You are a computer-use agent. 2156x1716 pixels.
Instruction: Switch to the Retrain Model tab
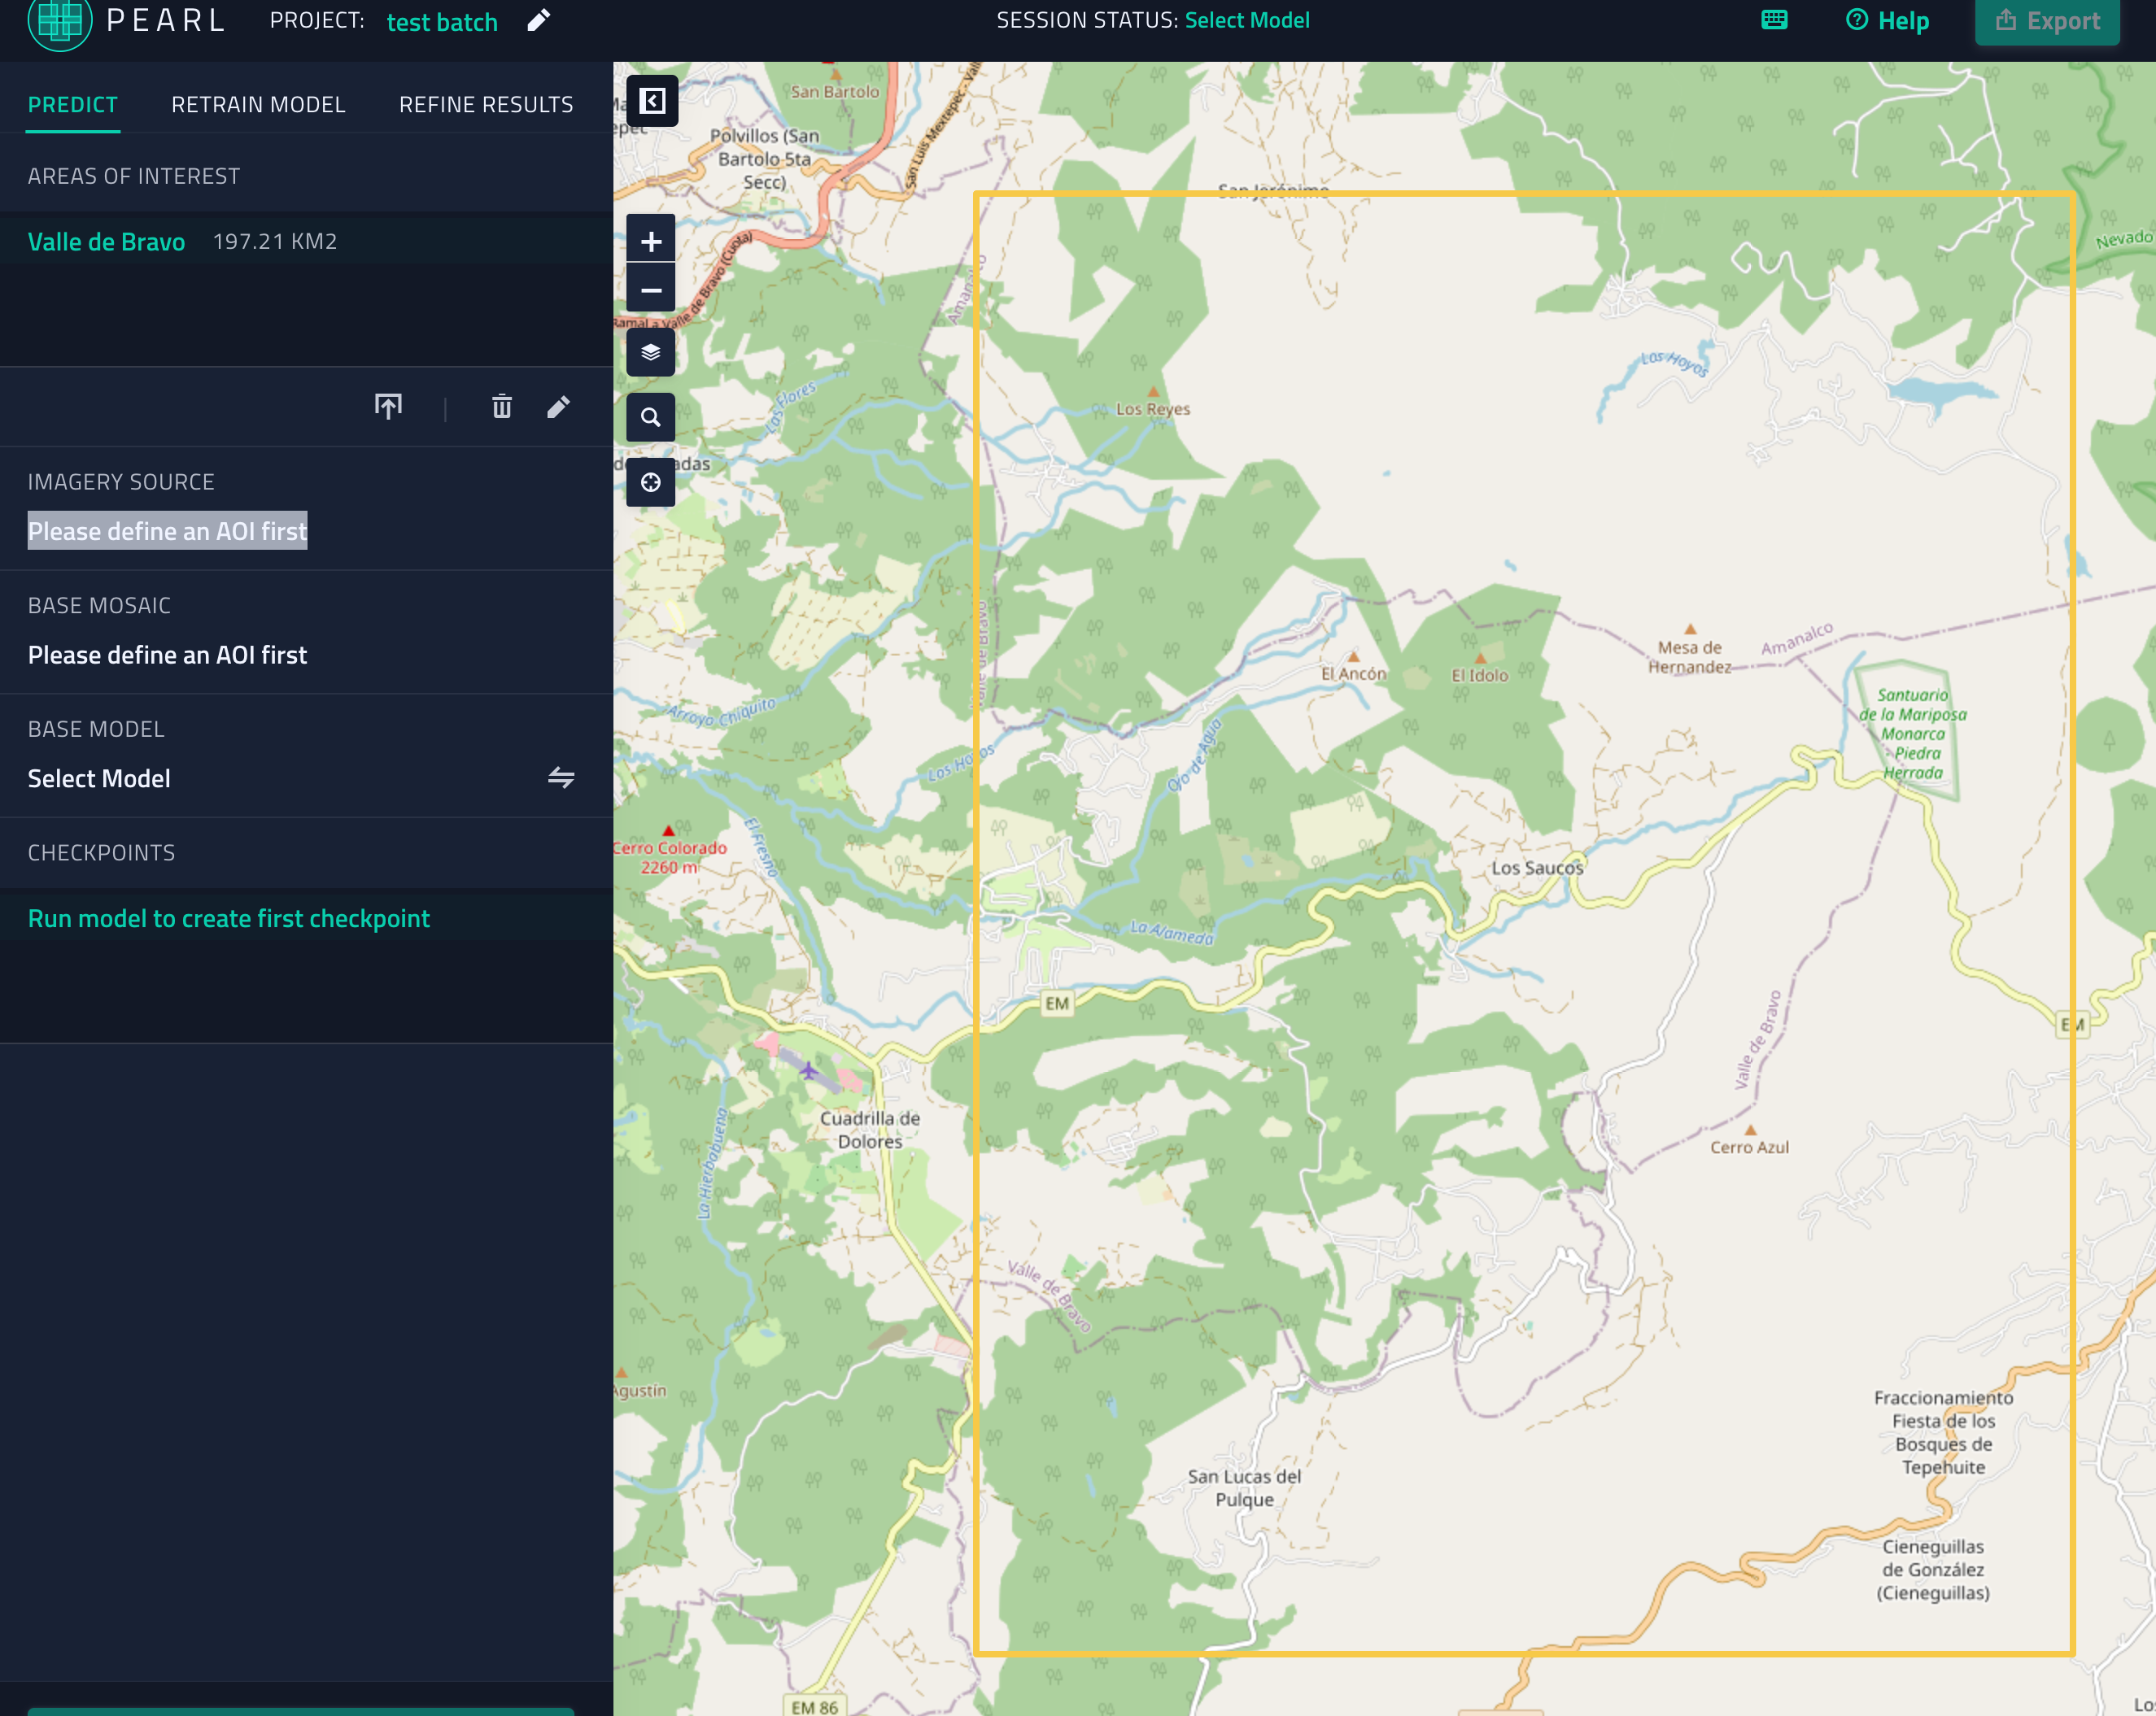tap(258, 105)
